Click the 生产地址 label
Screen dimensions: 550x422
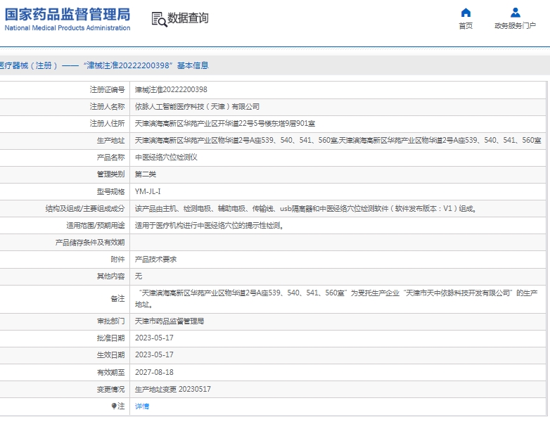111,141
